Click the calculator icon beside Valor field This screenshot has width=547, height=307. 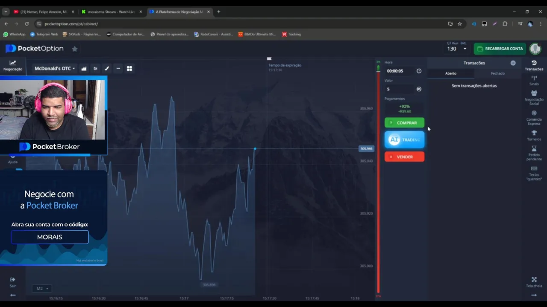coord(419,89)
